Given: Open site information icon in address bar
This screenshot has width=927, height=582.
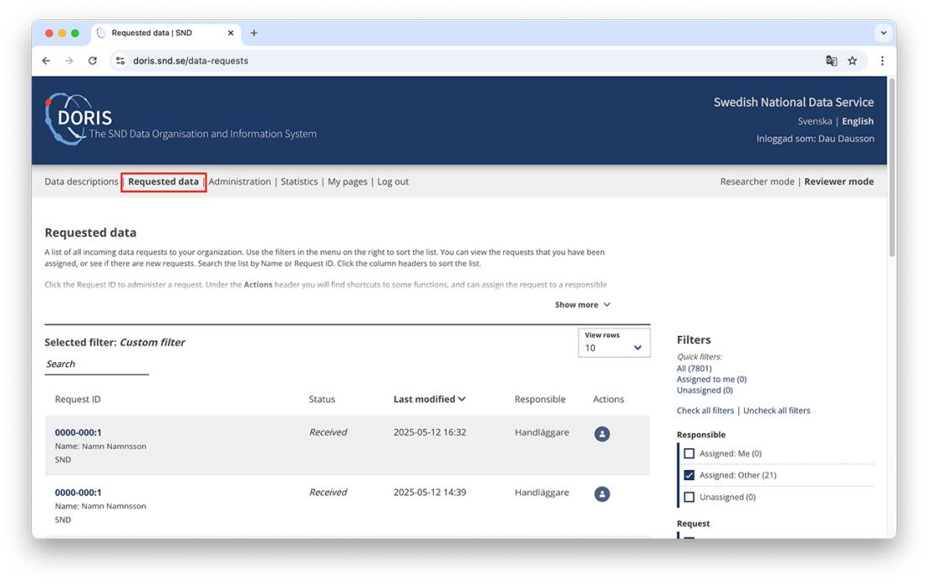Looking at the screenshot, I should [120, 61].
